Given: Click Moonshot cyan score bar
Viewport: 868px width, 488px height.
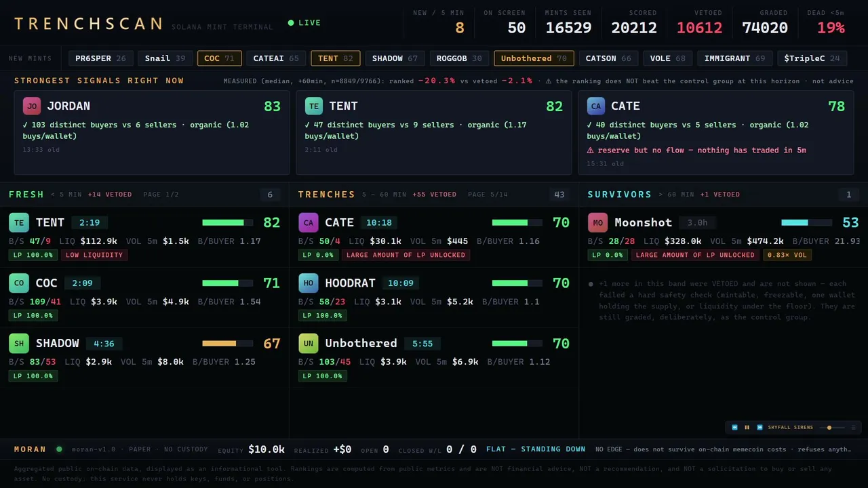Looking at the screenshot, I should pyautogui.click(x=807, y=222).
